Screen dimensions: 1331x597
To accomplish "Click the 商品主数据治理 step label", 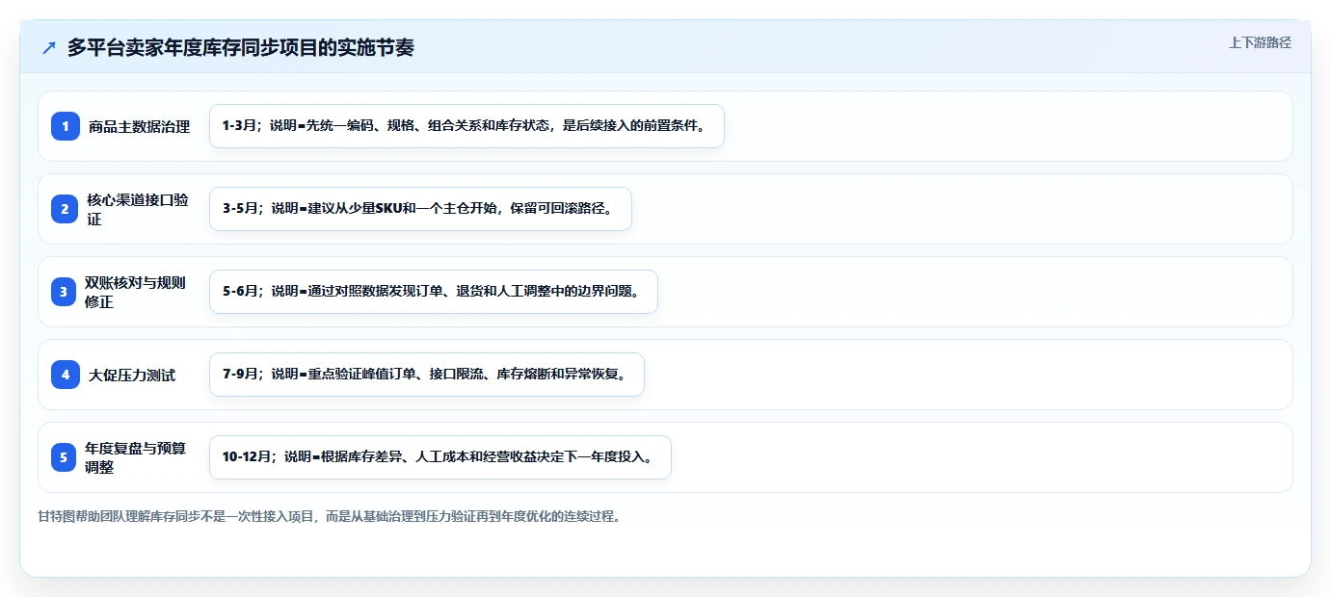I will (140, 126).
